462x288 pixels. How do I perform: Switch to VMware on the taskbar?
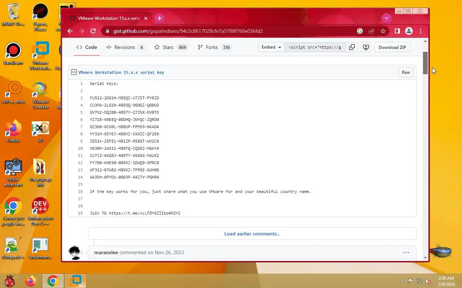tap(75, 281)
